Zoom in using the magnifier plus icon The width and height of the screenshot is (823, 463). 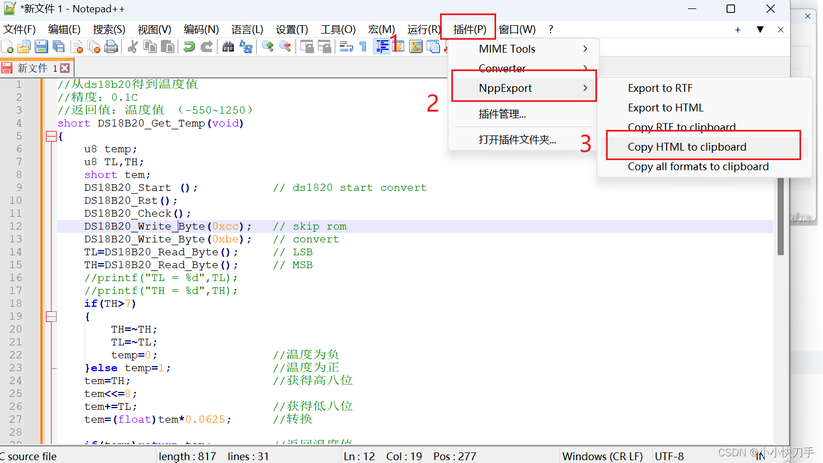pyautogui.click(x=267, y=46)
